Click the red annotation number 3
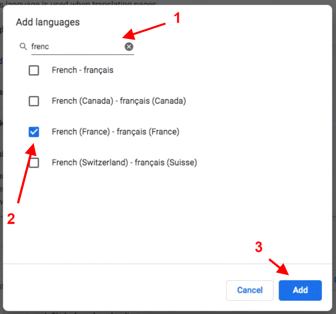This screenshot has width=336, height=314. coord(258,247)
